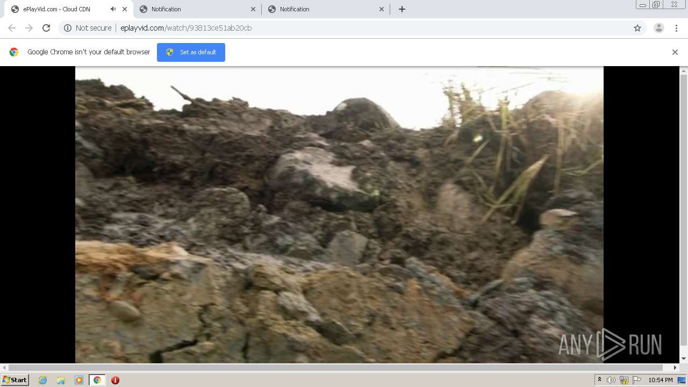Open the Chrome profile avatar
Image resolution: width=688 pixels, height=387 pixels.
tap(658, 28)
